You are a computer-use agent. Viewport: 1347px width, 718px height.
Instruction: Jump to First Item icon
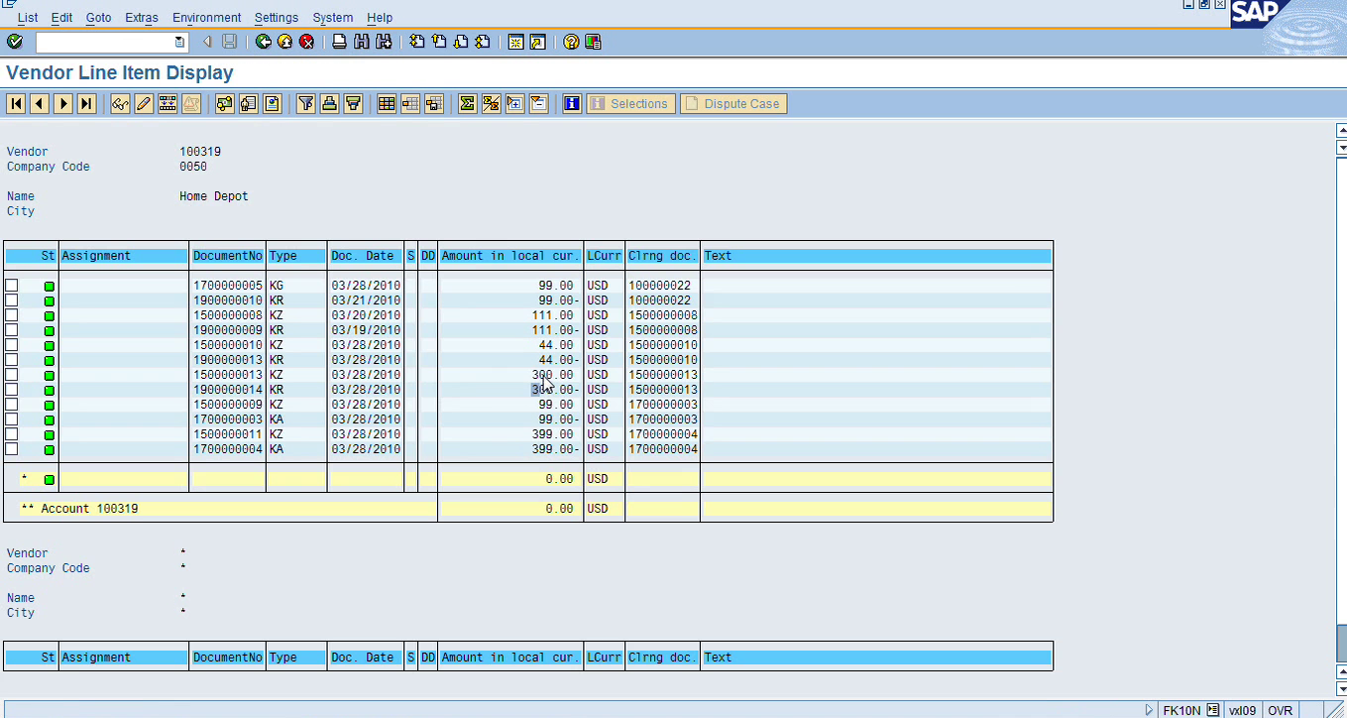pos(16,103)
